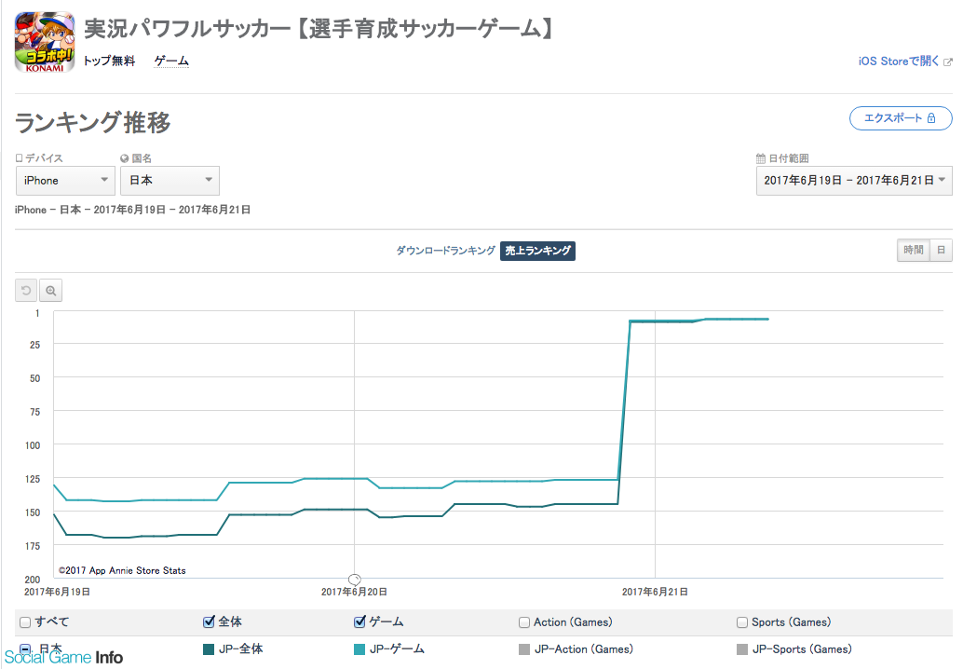Toggle the すべて checkbox
Viewport: 963px width, 669px height.
pyautogui.click(x=25, y=622)
